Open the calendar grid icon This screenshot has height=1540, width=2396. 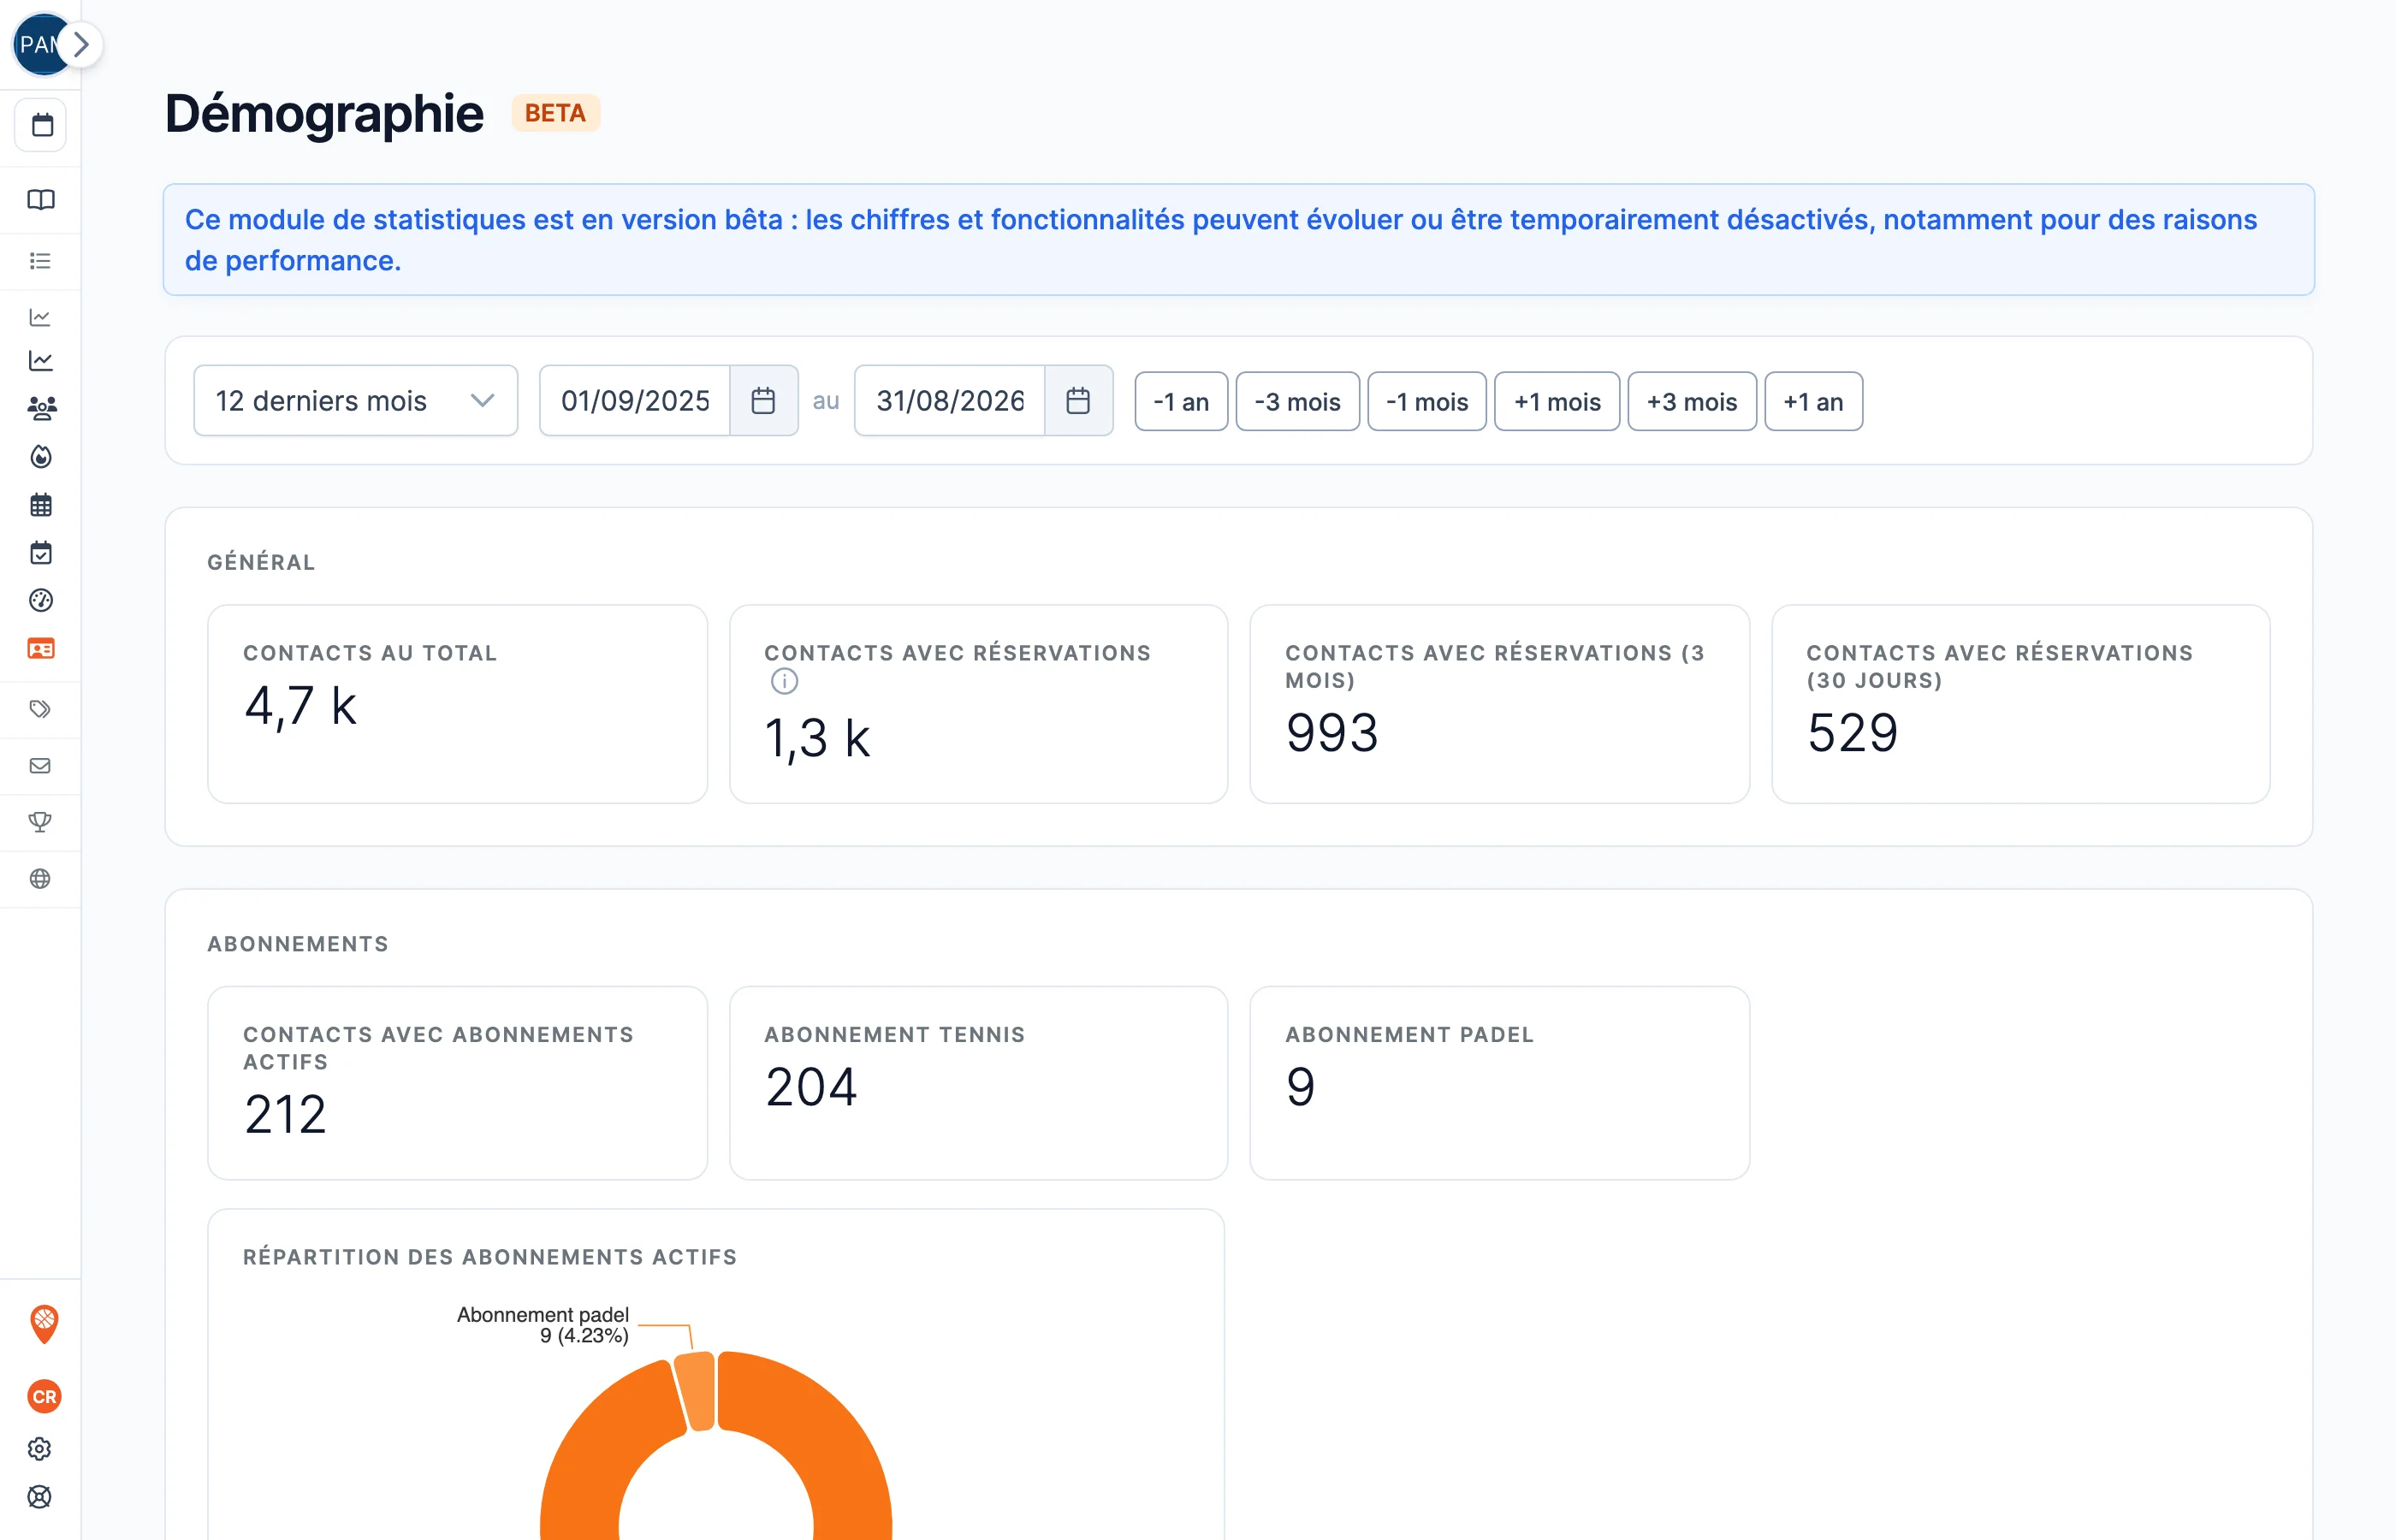click(x=41, y=505)
